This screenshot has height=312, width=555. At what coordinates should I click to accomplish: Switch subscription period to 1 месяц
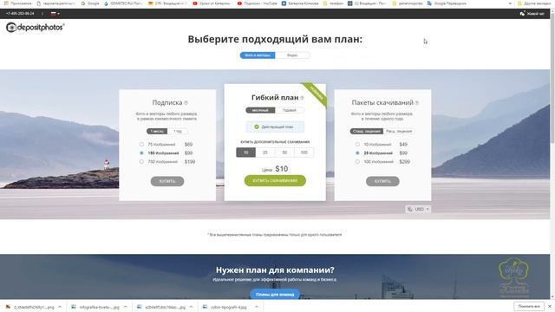(157, 131)
